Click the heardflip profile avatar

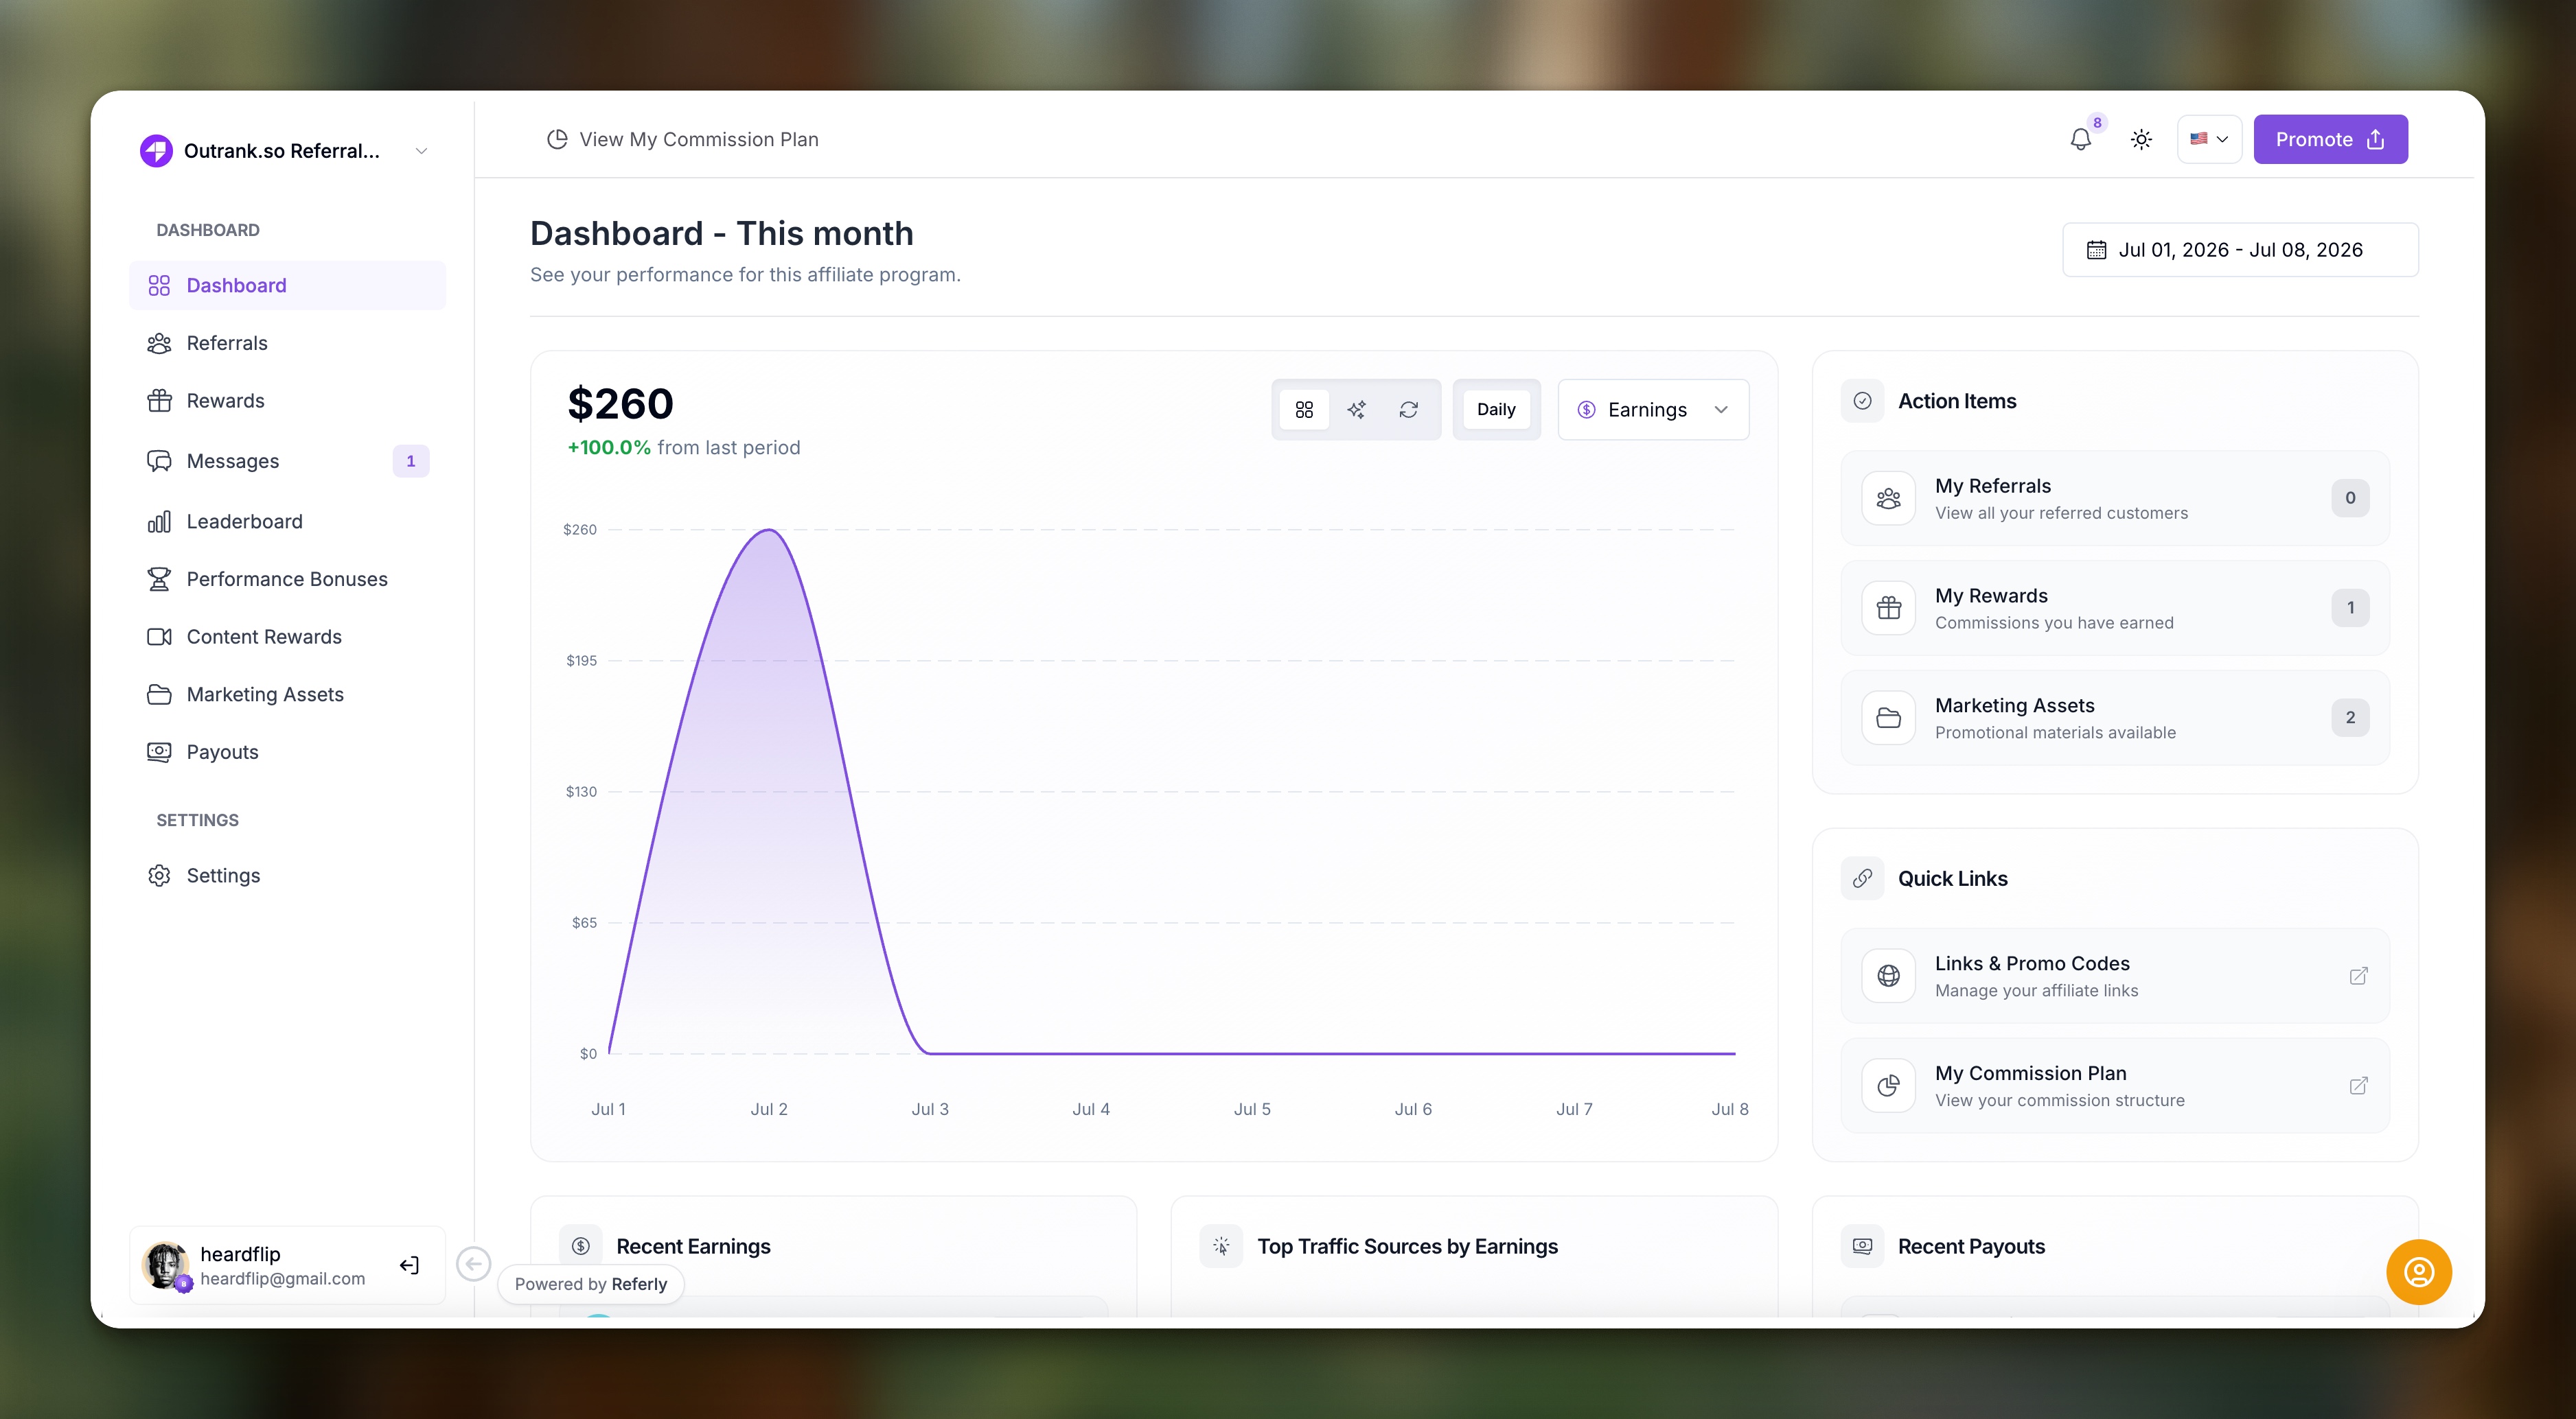[165, 1266]
